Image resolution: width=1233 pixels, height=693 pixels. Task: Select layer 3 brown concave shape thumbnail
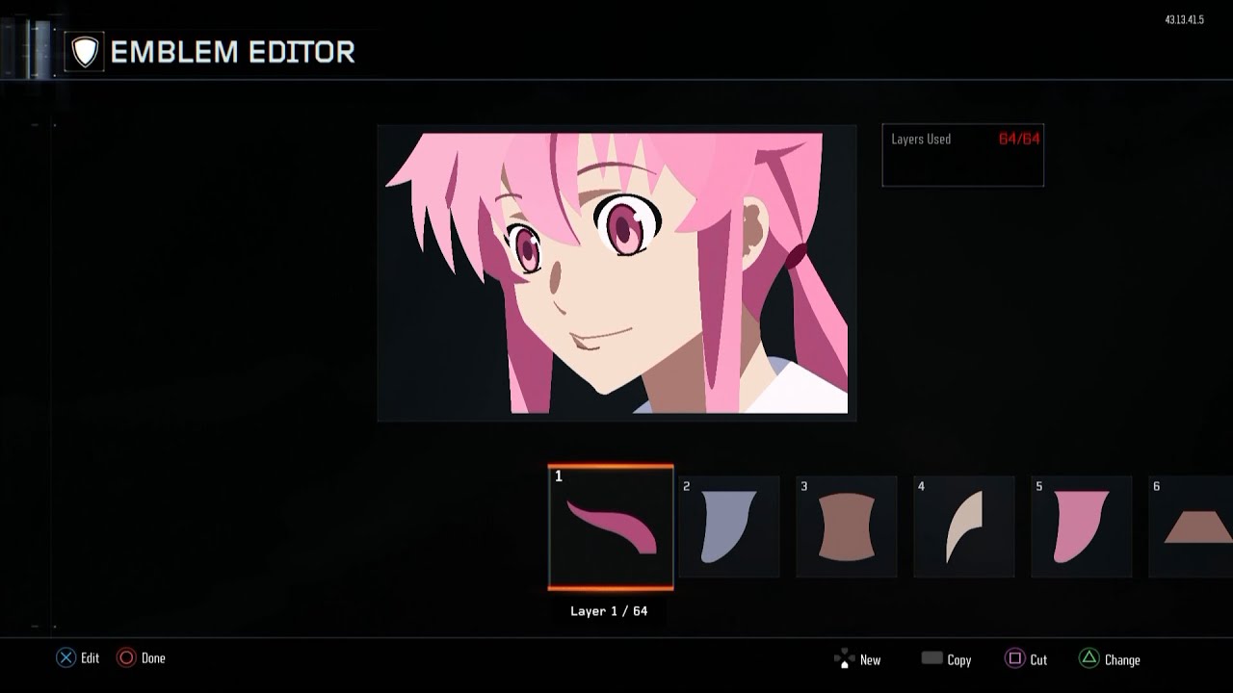click(846, 526)
